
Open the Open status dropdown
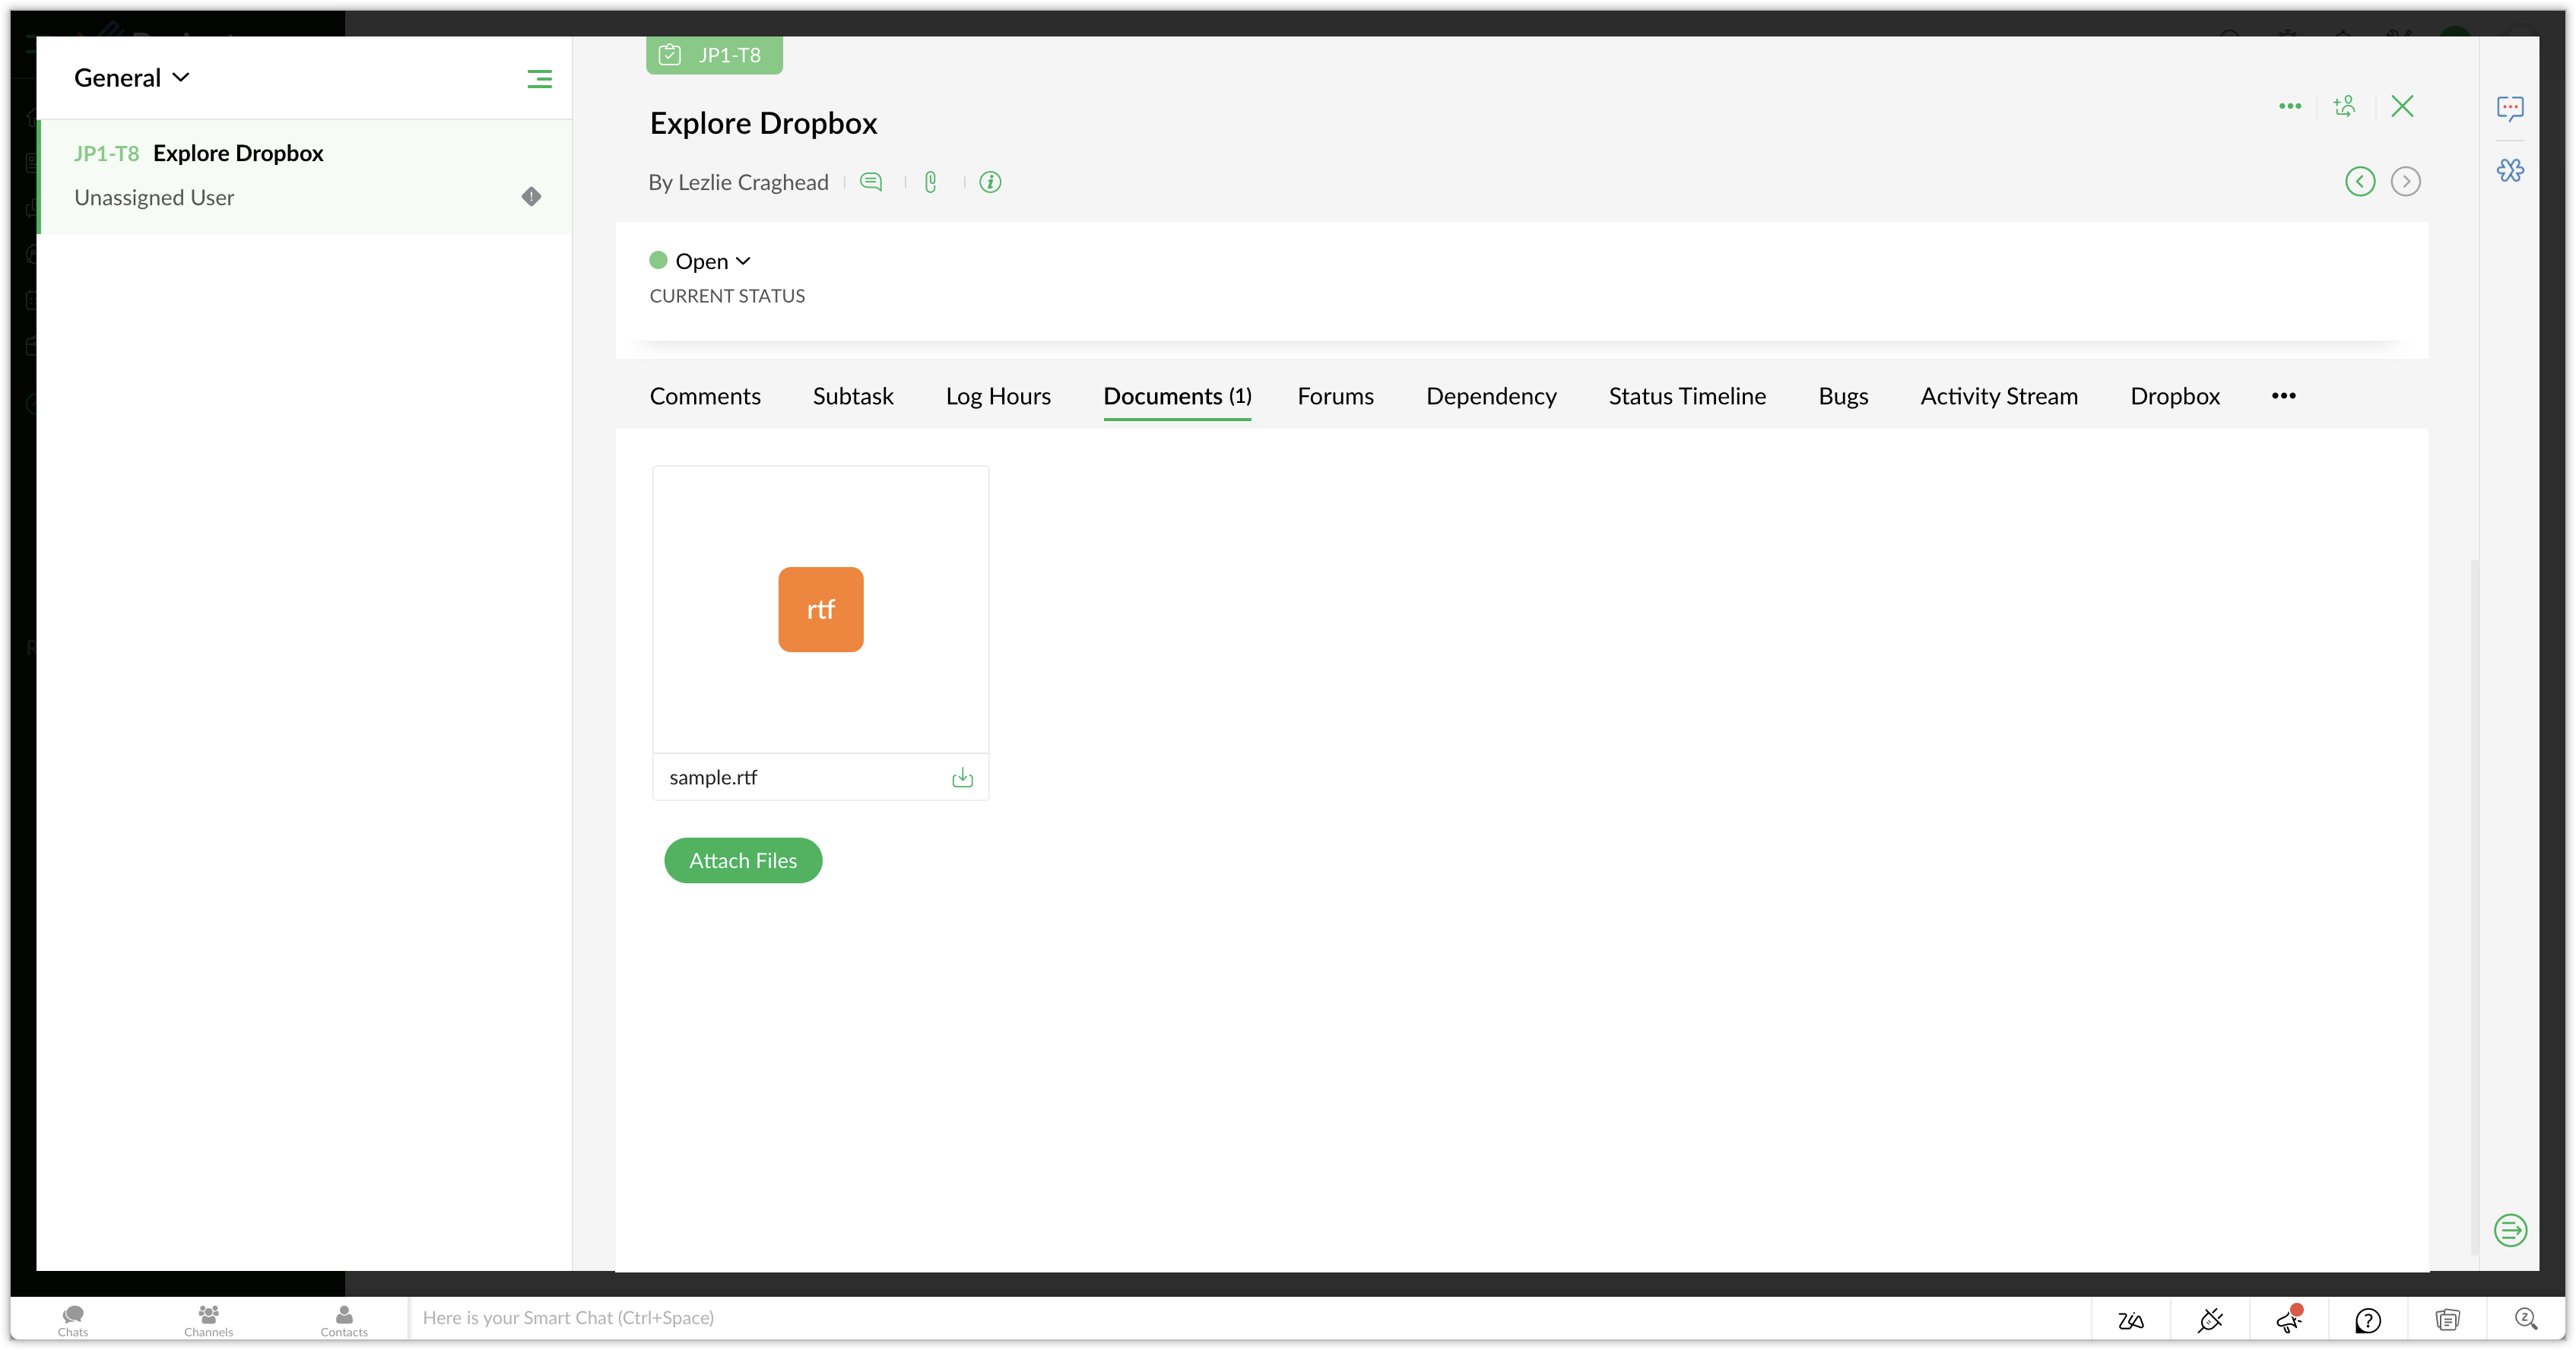click(712, 261)
